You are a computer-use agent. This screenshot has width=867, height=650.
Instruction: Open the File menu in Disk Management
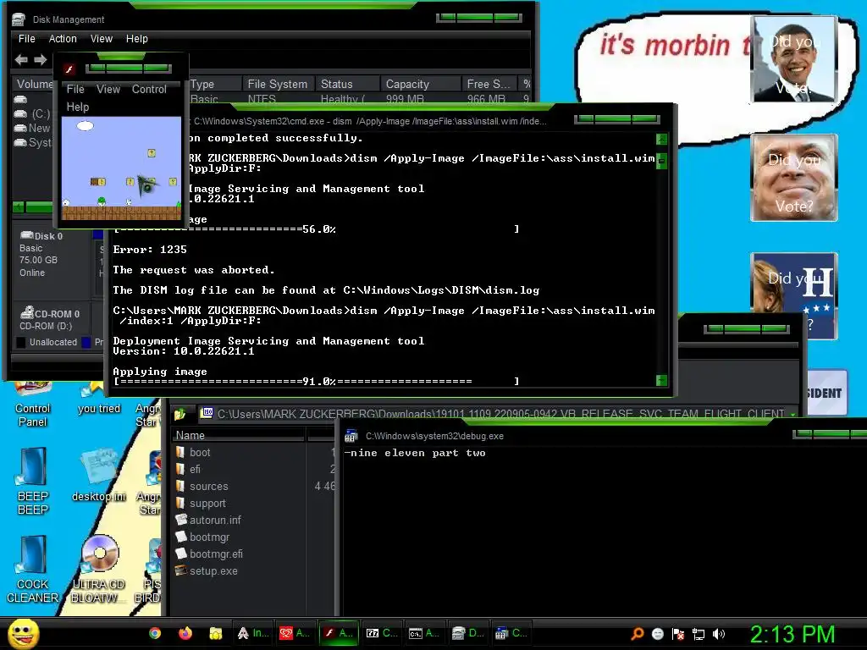pos(26,39)
